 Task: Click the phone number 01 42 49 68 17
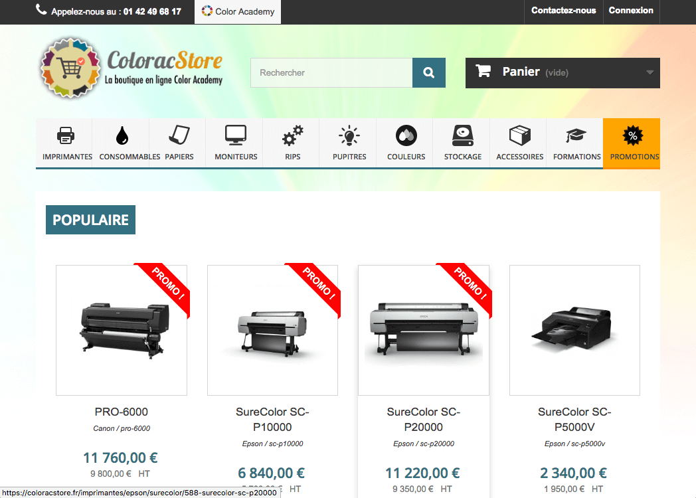[x=152, y=11]
